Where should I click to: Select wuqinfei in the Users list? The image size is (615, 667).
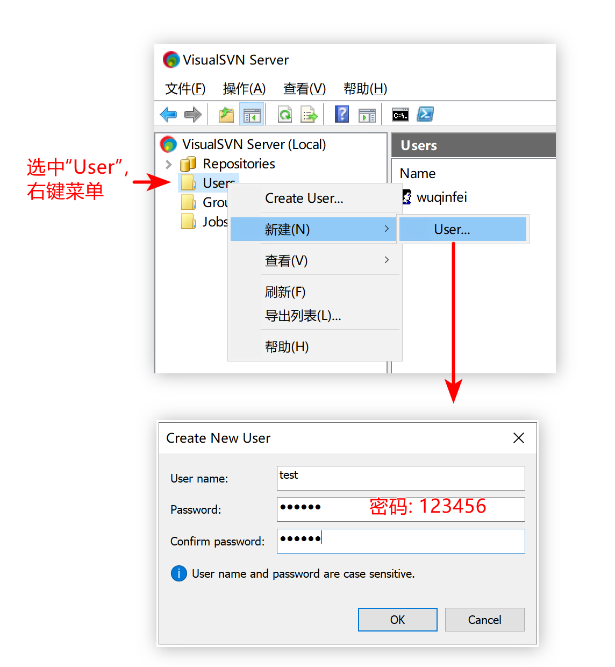coord(442,197)
